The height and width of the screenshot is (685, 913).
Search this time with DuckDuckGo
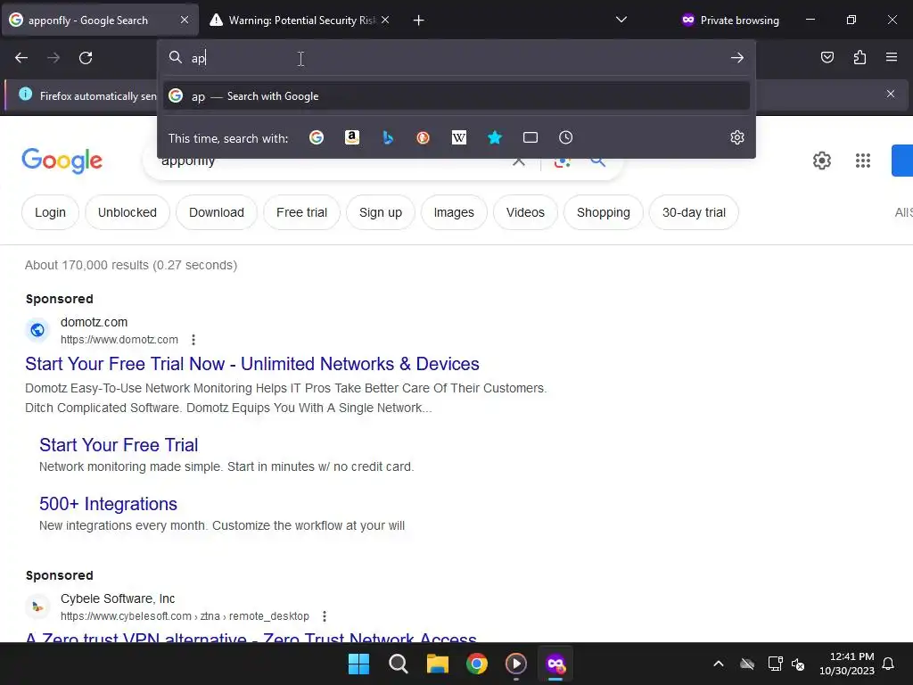coord(424,137)
